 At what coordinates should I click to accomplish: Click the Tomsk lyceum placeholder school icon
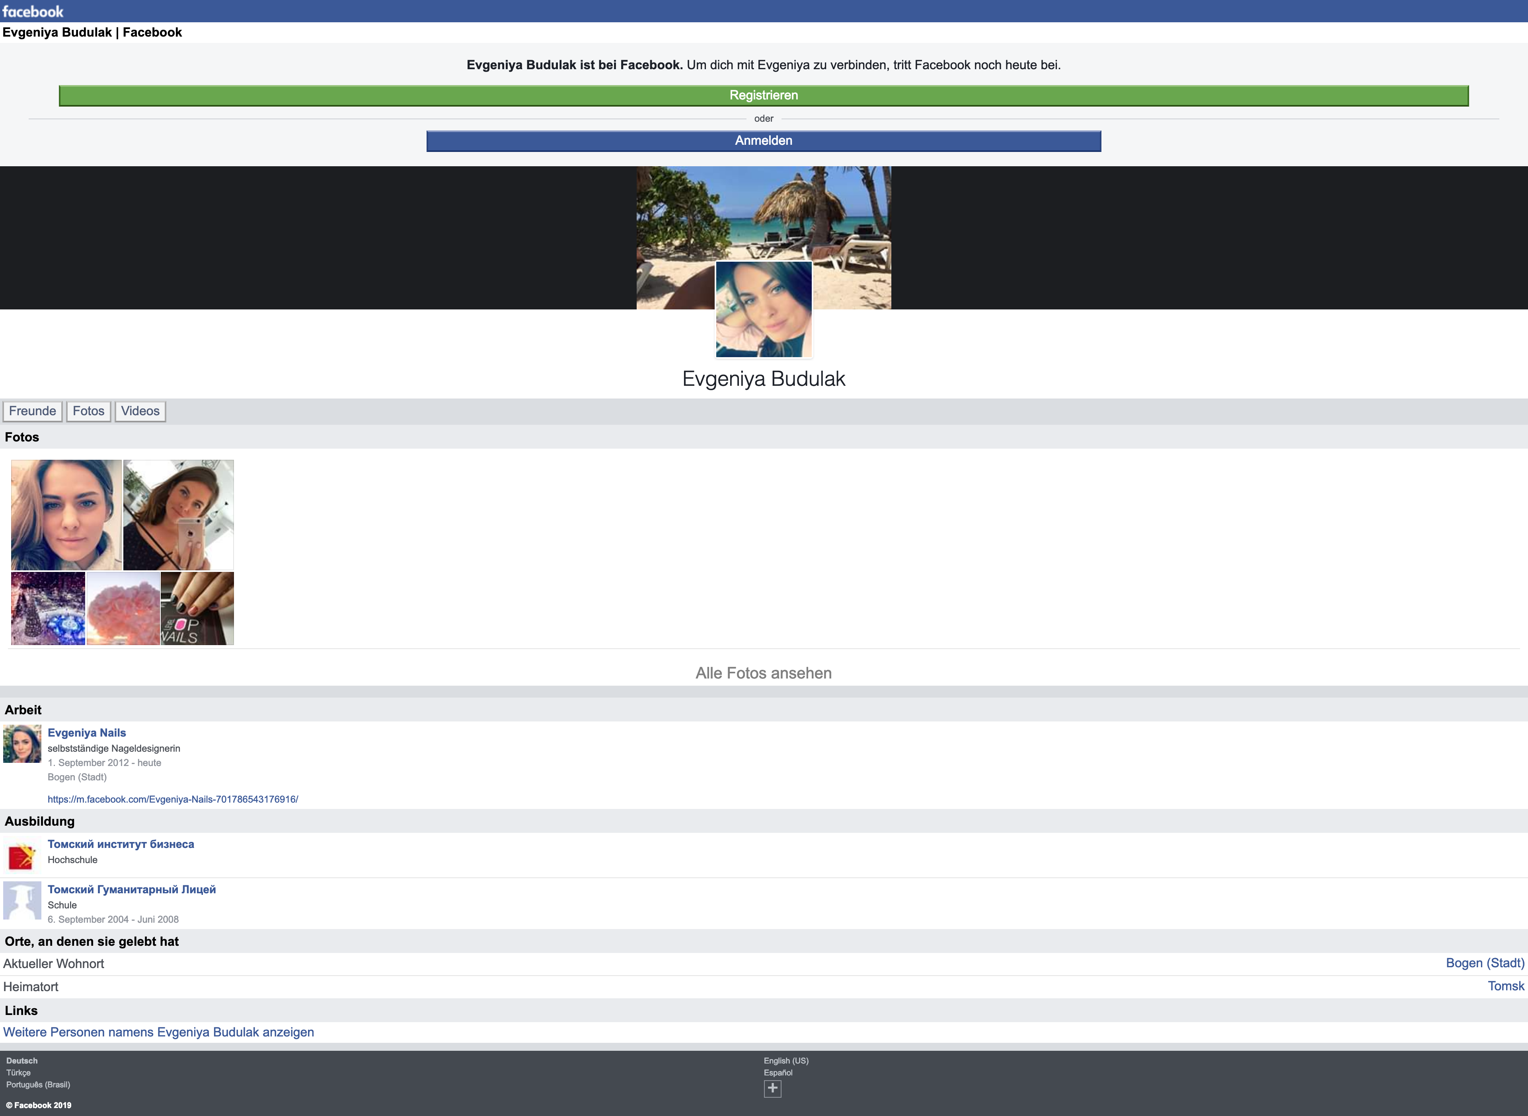coord(22,900)
